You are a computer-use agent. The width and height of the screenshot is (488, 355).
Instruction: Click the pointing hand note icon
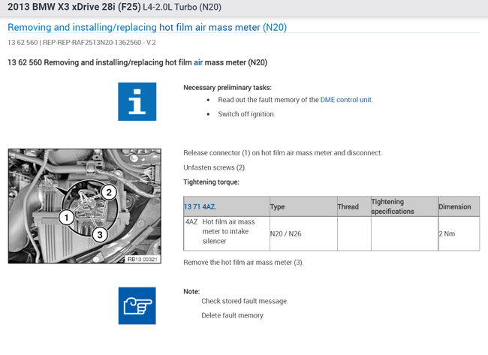point(137,305)
